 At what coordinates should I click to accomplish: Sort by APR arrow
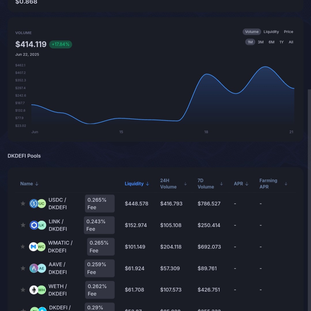(247, 184)
